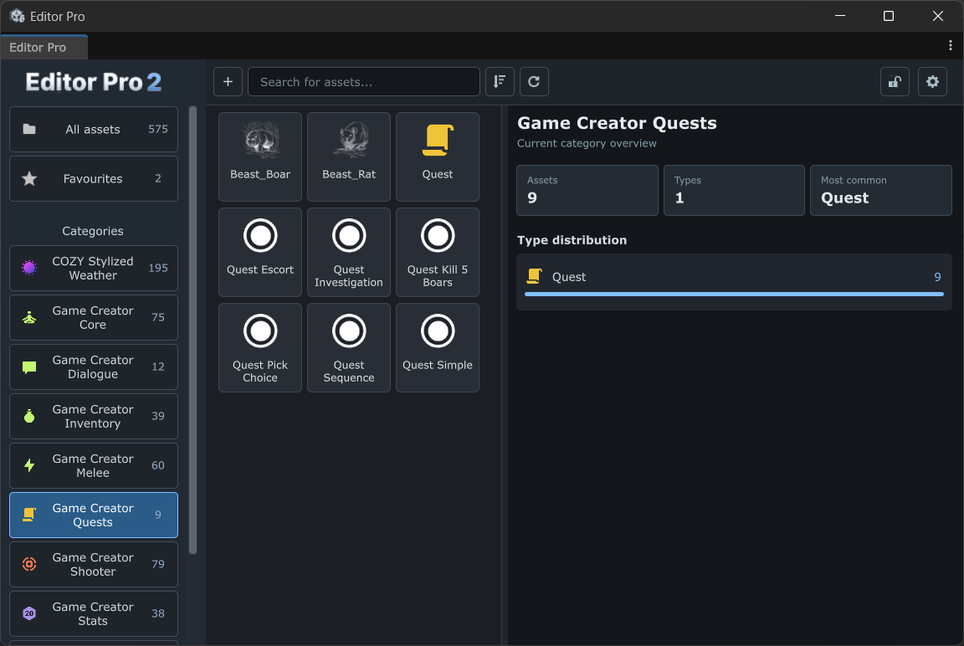Click the Most common Quest card
The width and height of the screenshot is (964, 646).
[x=881, y=190]
